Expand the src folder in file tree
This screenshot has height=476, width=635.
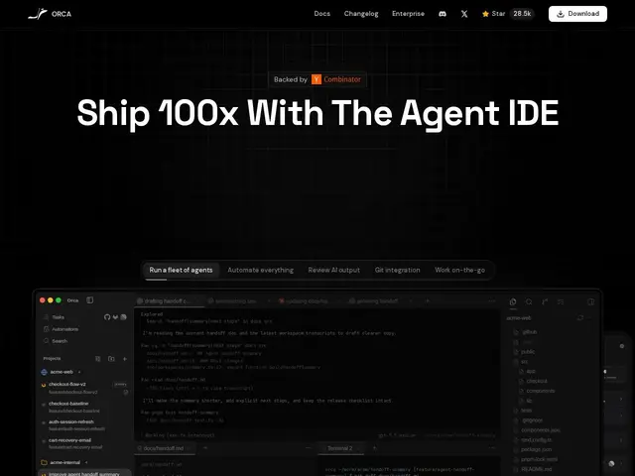[x=521, y=361]
